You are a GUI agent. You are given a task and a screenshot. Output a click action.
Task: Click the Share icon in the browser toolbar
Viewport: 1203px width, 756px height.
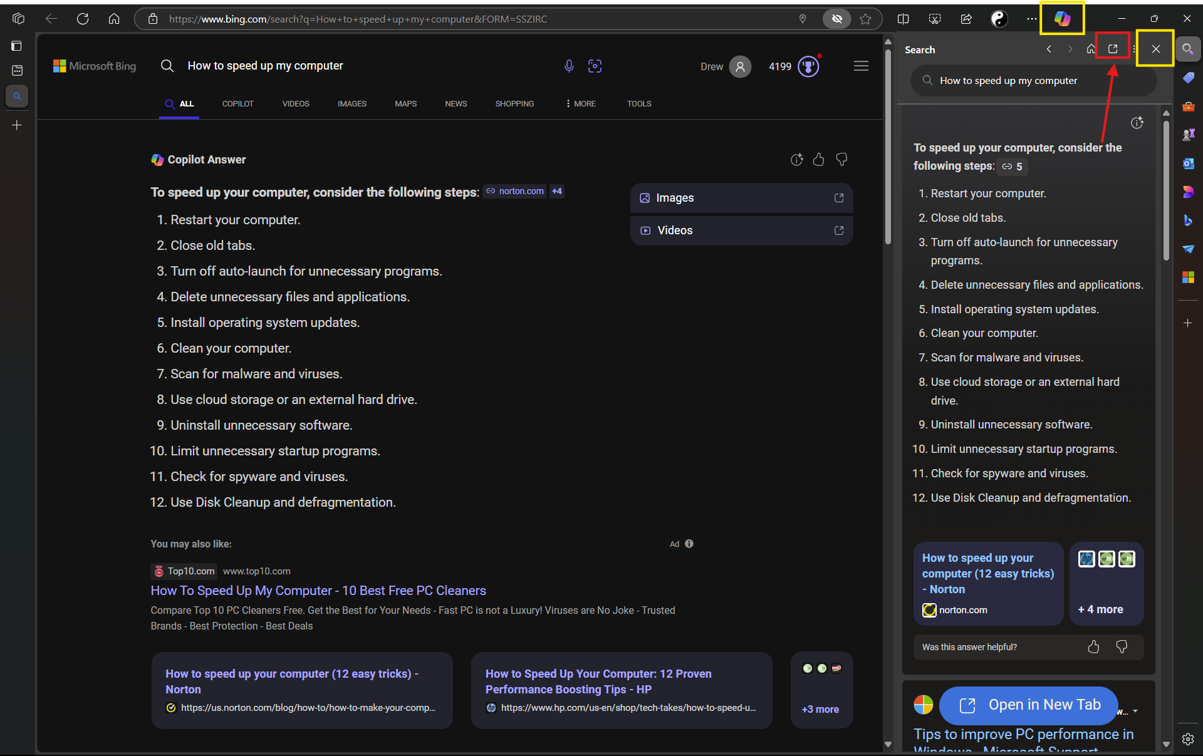pos(966,19)
